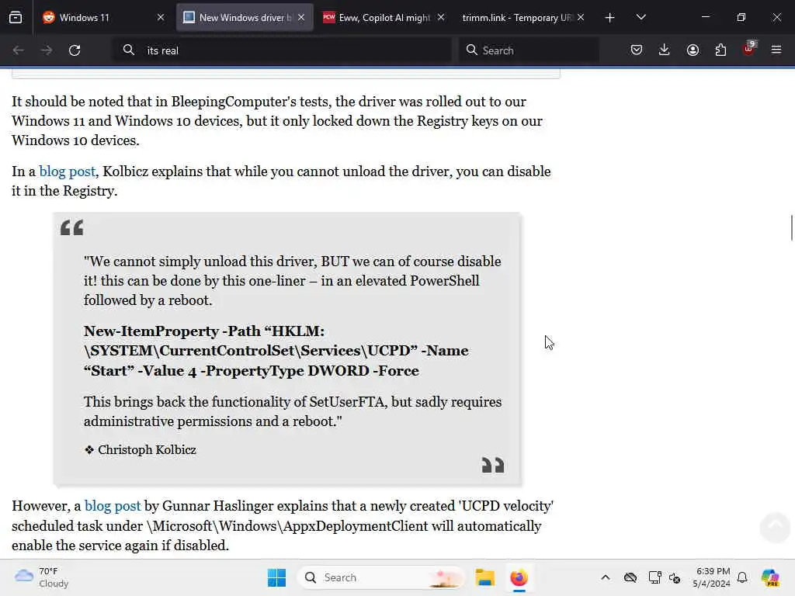
Task: Go back to the previous page
Action: [x=19, y=50]
